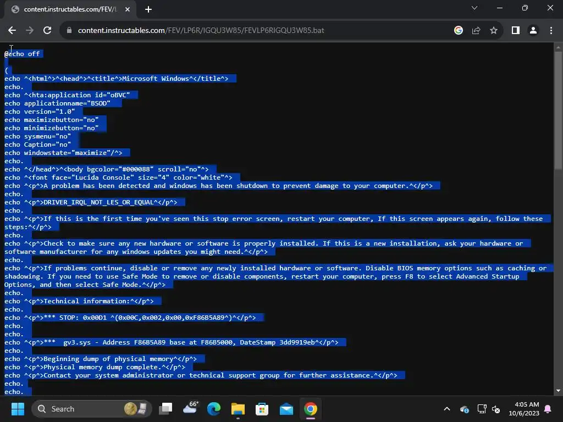Bookmark this tab with star icon
This screenshot has width=563, height=422.
(x=494, y=31)
